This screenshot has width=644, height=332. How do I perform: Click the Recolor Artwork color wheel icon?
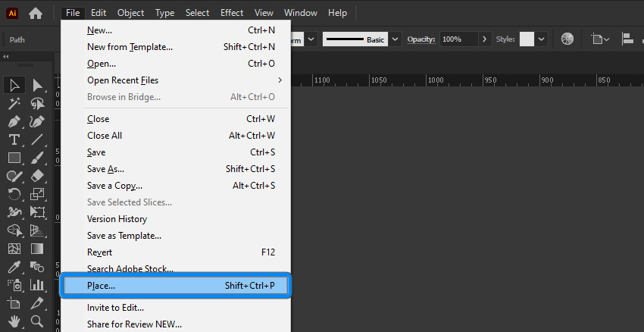[x=567, y=39]
